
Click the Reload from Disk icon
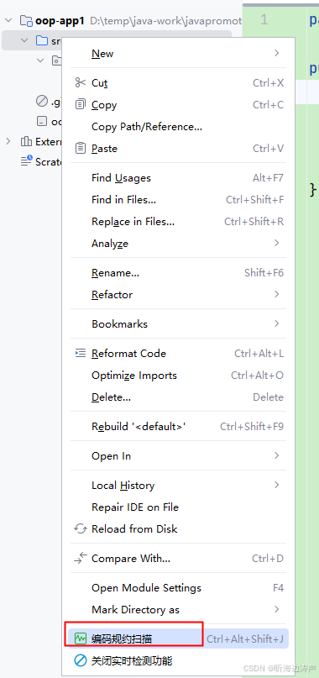coord(81,528)
